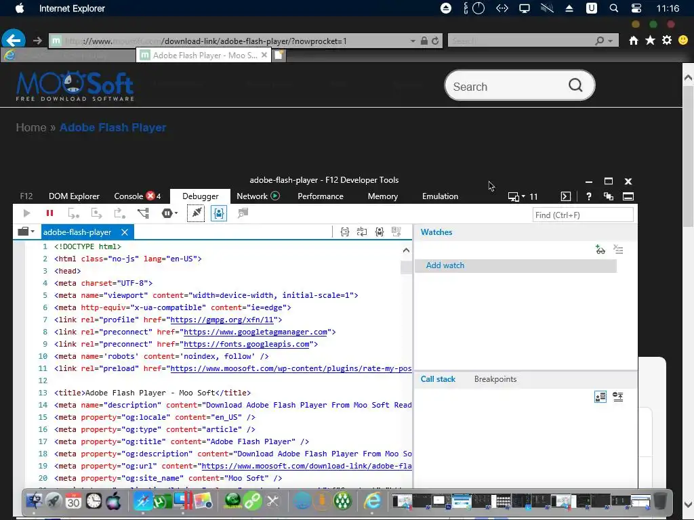Screen dimensions: 694x520
Task: Switch to the Breakpoints tab
Action: (495, 379)
